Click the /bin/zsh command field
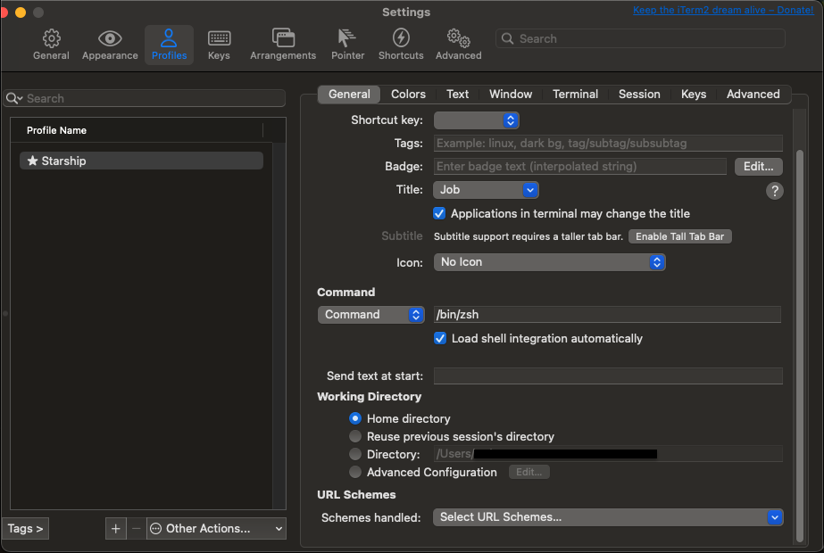 coord(607,315)
